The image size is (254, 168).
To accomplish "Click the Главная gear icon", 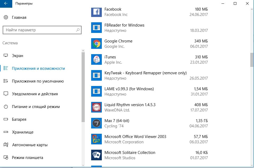I will click(6, 17).
